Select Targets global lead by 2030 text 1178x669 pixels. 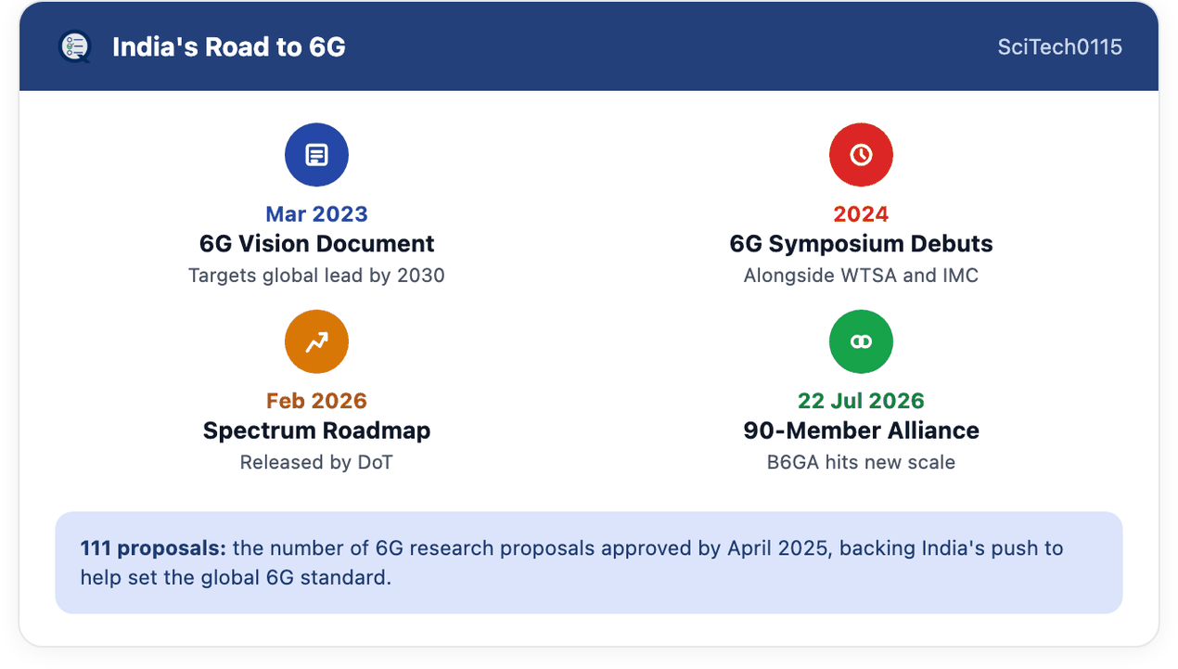(x=316, y=276)
